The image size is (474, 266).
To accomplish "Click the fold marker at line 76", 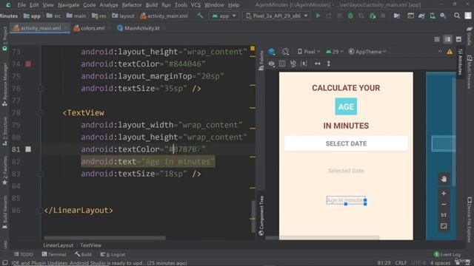I will click(41, 89).
